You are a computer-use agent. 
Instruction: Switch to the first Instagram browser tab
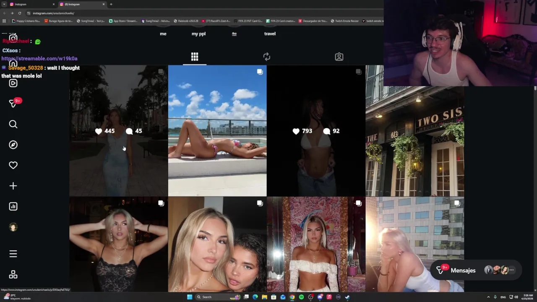click(x=31, y=4)
